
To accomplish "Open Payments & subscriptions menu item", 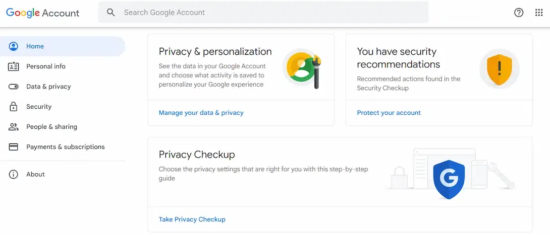I will point(66,147).
